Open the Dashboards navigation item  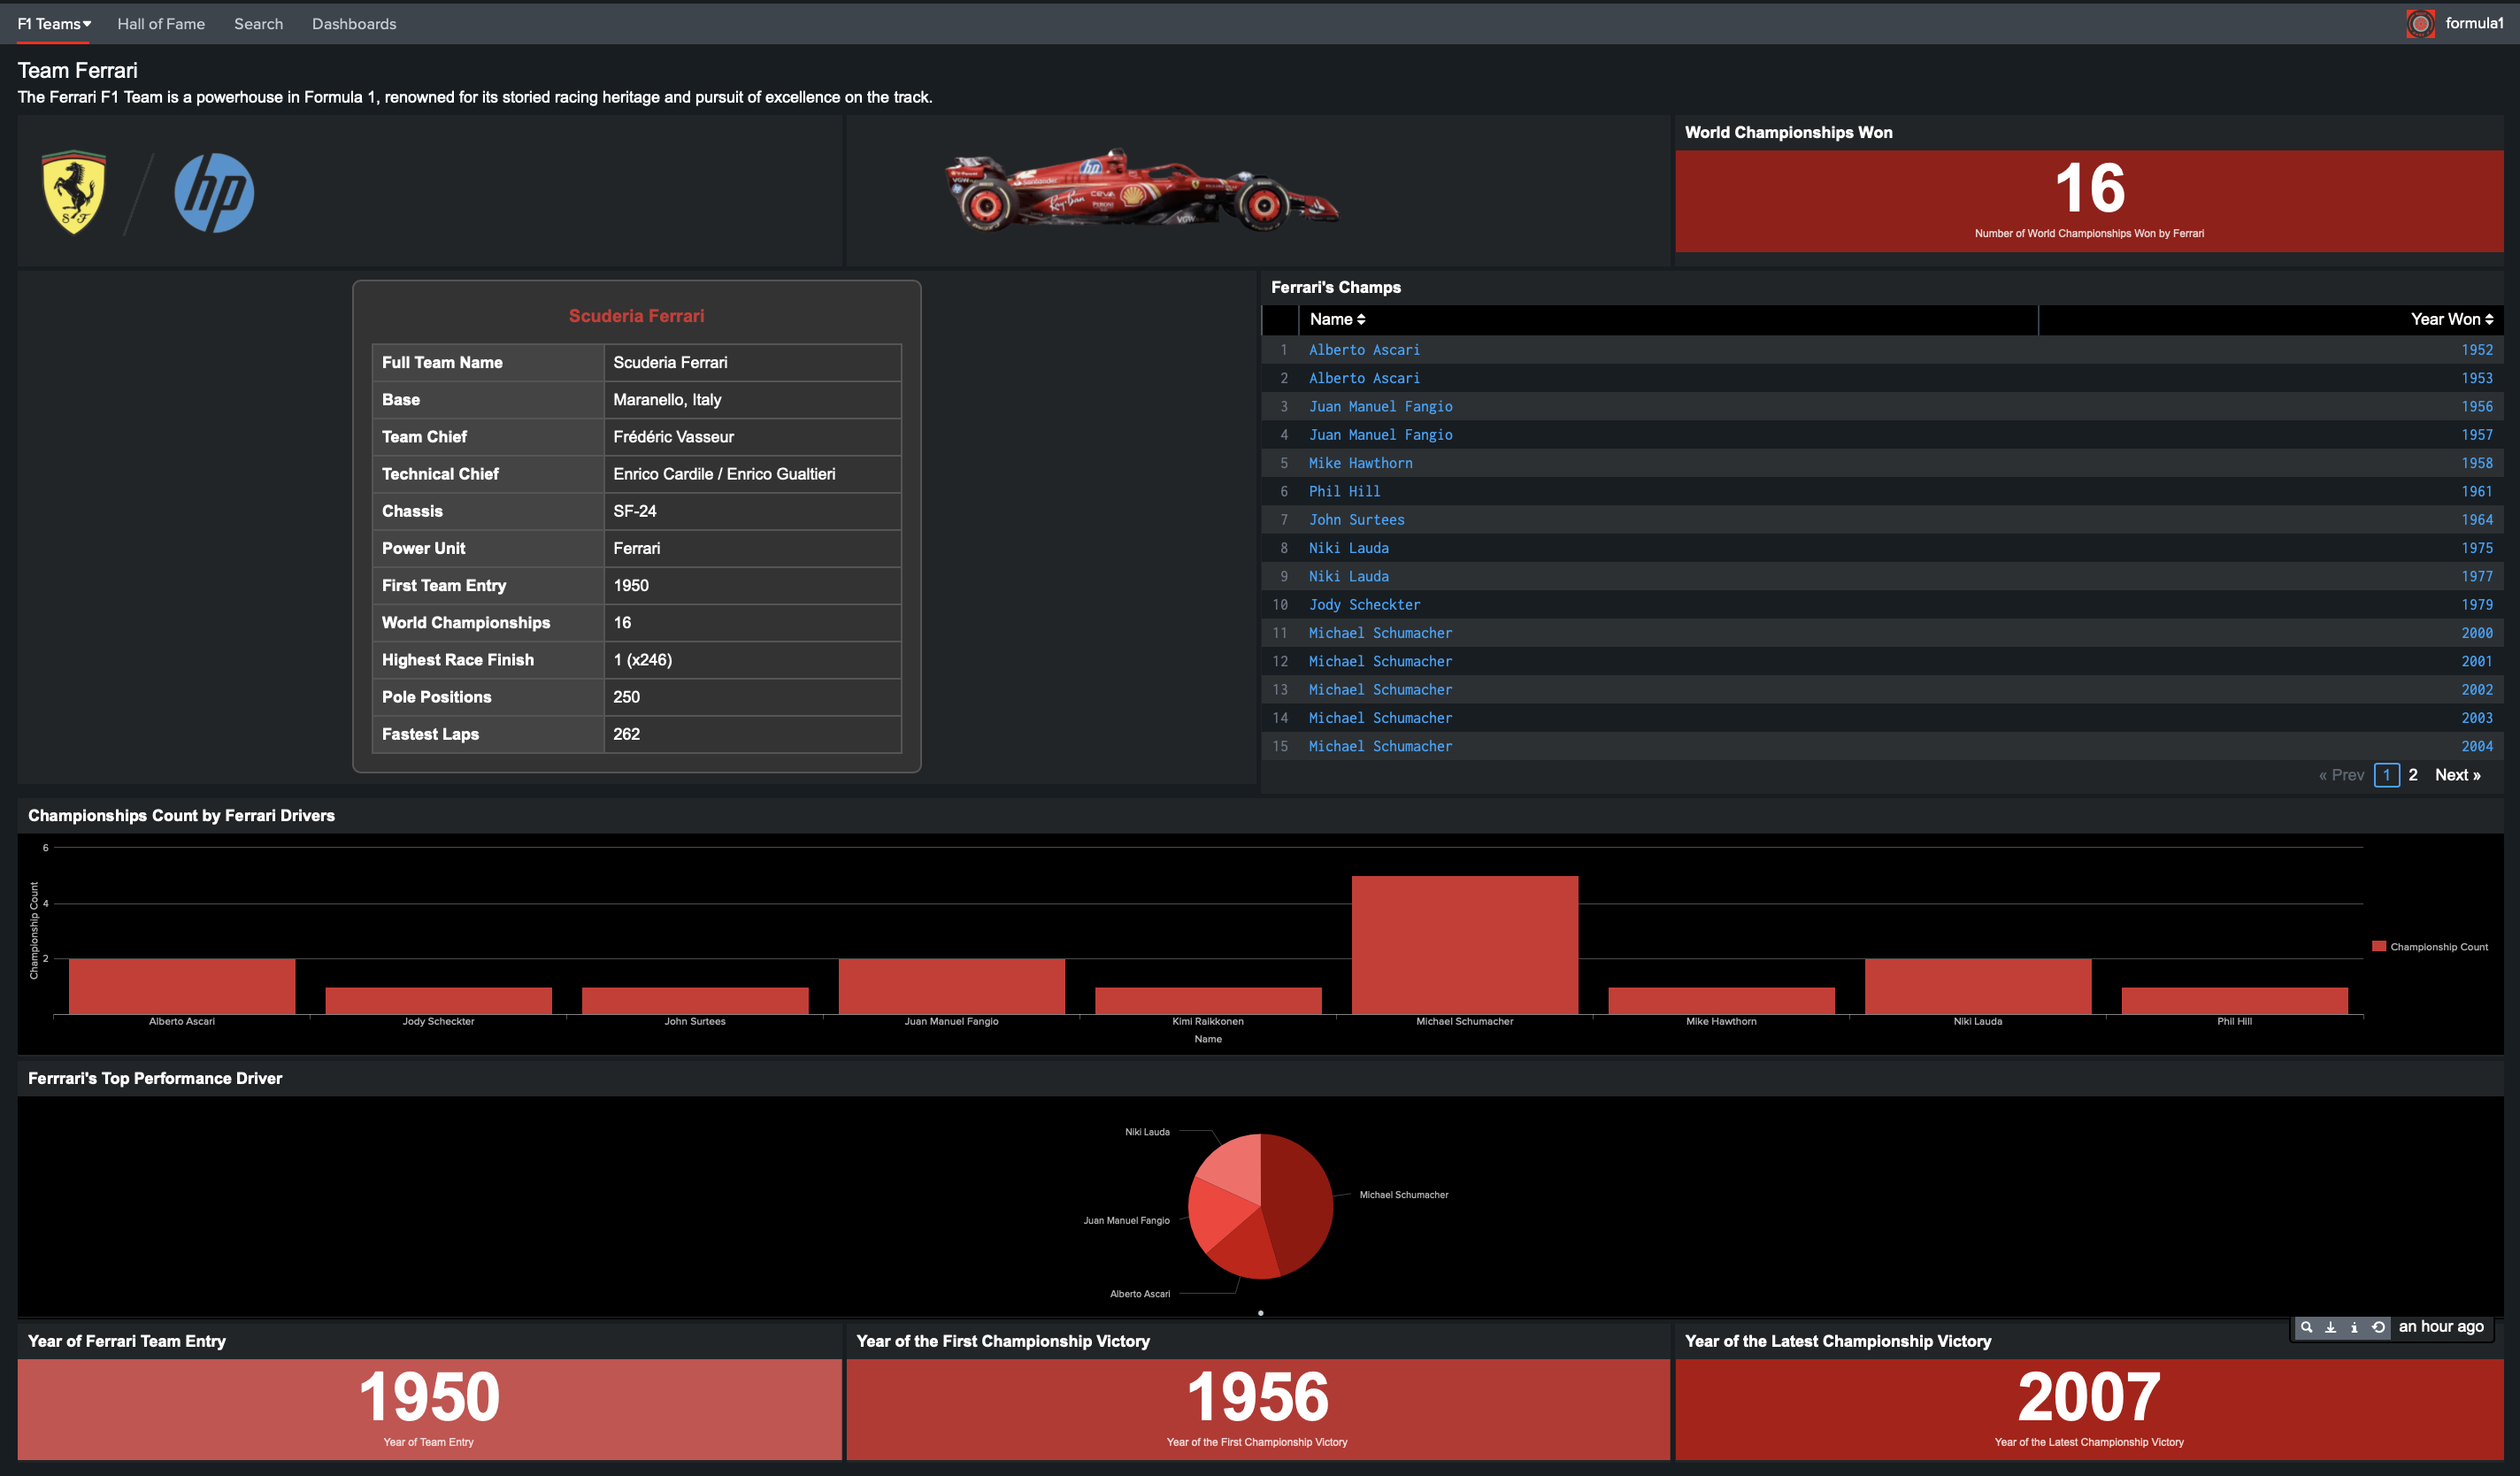354,24
